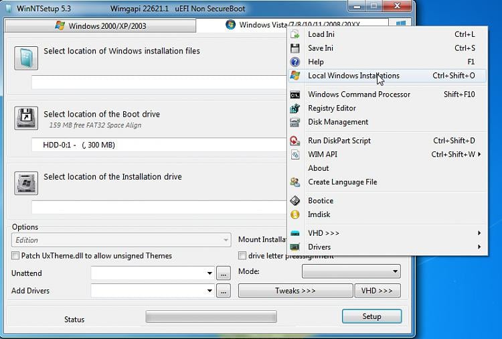
Task: Click the Add Drivers browse ... button
Action: coord(224,291)
